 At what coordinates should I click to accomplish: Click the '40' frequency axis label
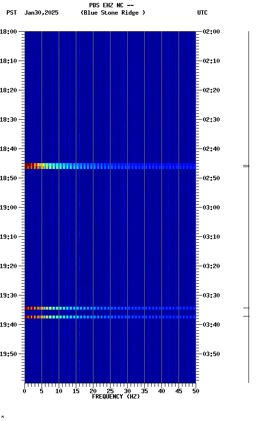[x=161, y=391]
